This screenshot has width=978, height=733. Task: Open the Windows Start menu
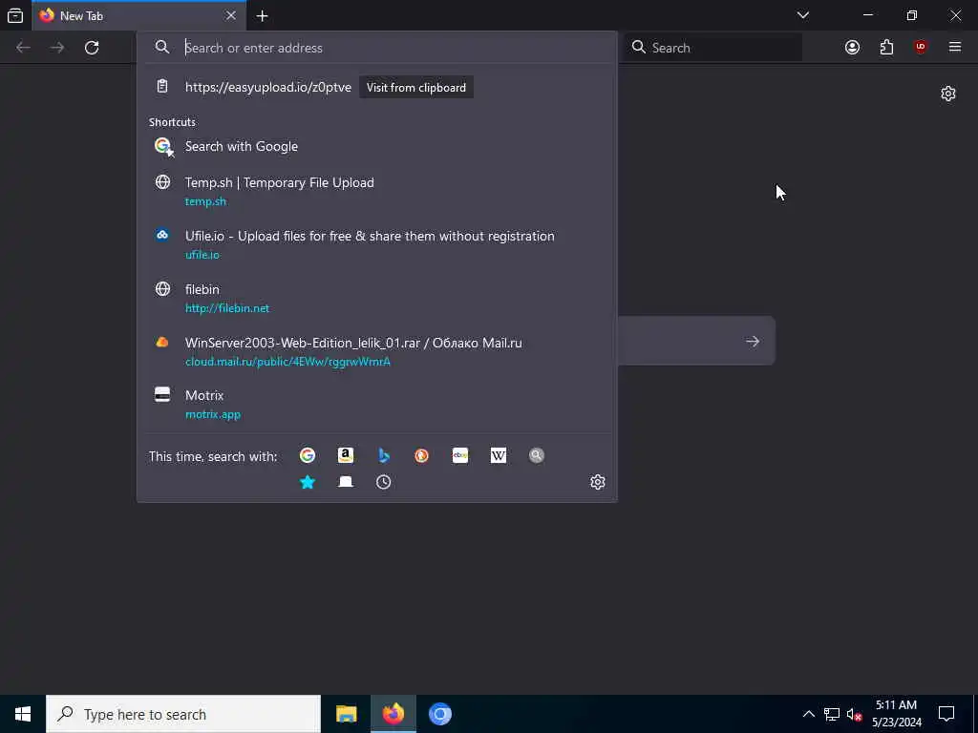point(23,714)
